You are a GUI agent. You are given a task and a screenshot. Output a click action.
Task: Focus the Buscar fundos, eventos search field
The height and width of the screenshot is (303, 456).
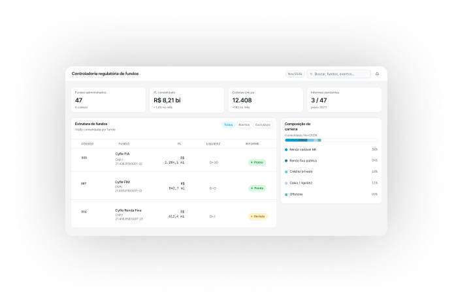click(339, 74)
